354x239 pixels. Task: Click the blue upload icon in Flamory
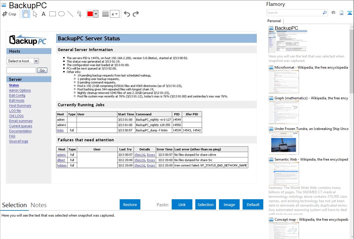pyautogui.click(x=350, y=13)
